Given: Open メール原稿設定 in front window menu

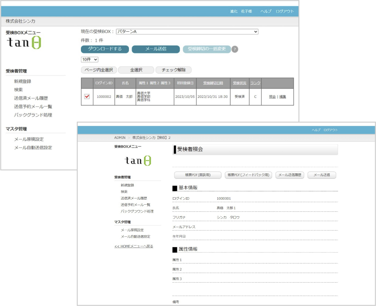Looking at the screenshot, I should (x=132, y=230).
